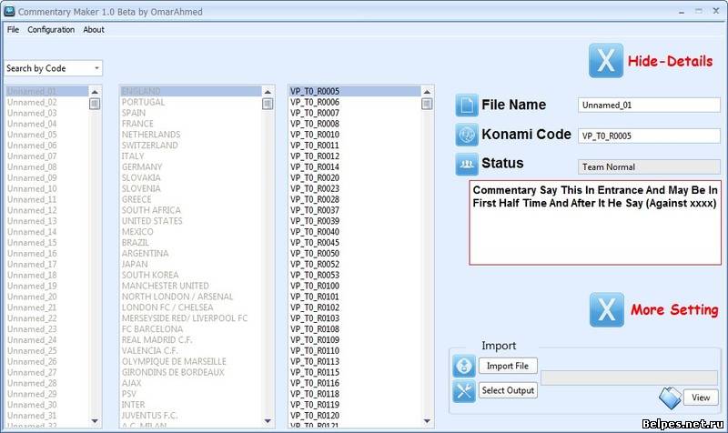Select Unnamed_01 in the file list
728x433 pixels.
click(x=47, y=91)
